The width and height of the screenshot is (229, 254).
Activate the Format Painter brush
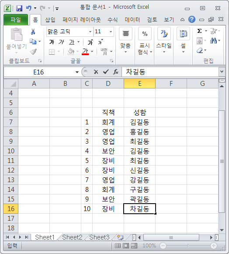pos(33,52)
